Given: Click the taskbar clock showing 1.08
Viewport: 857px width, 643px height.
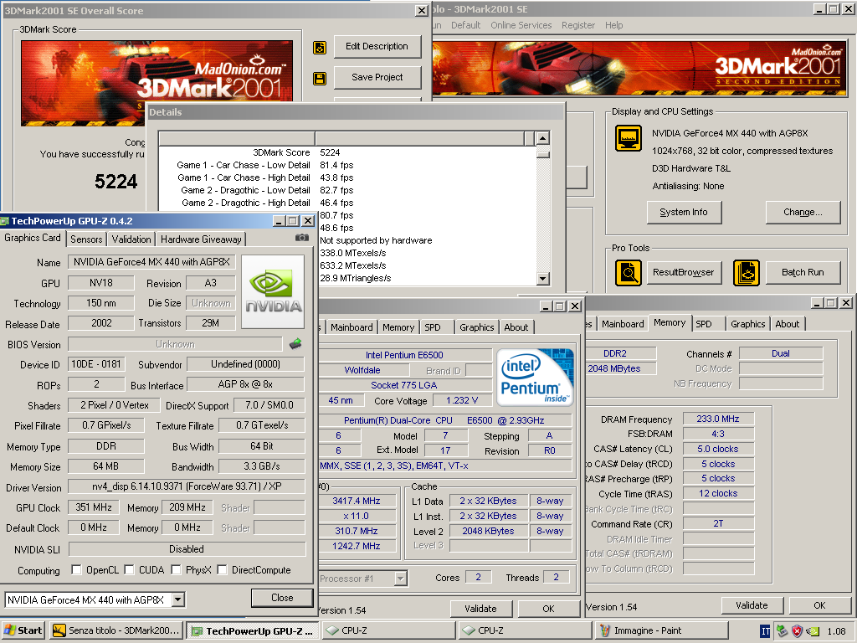Looking at the screenshot, I should [x=836, y=631].
